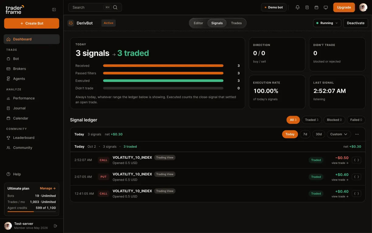This screenshot has height=233, width=372.
Task: Switch to the Signals tab
Action: [217, 23]
